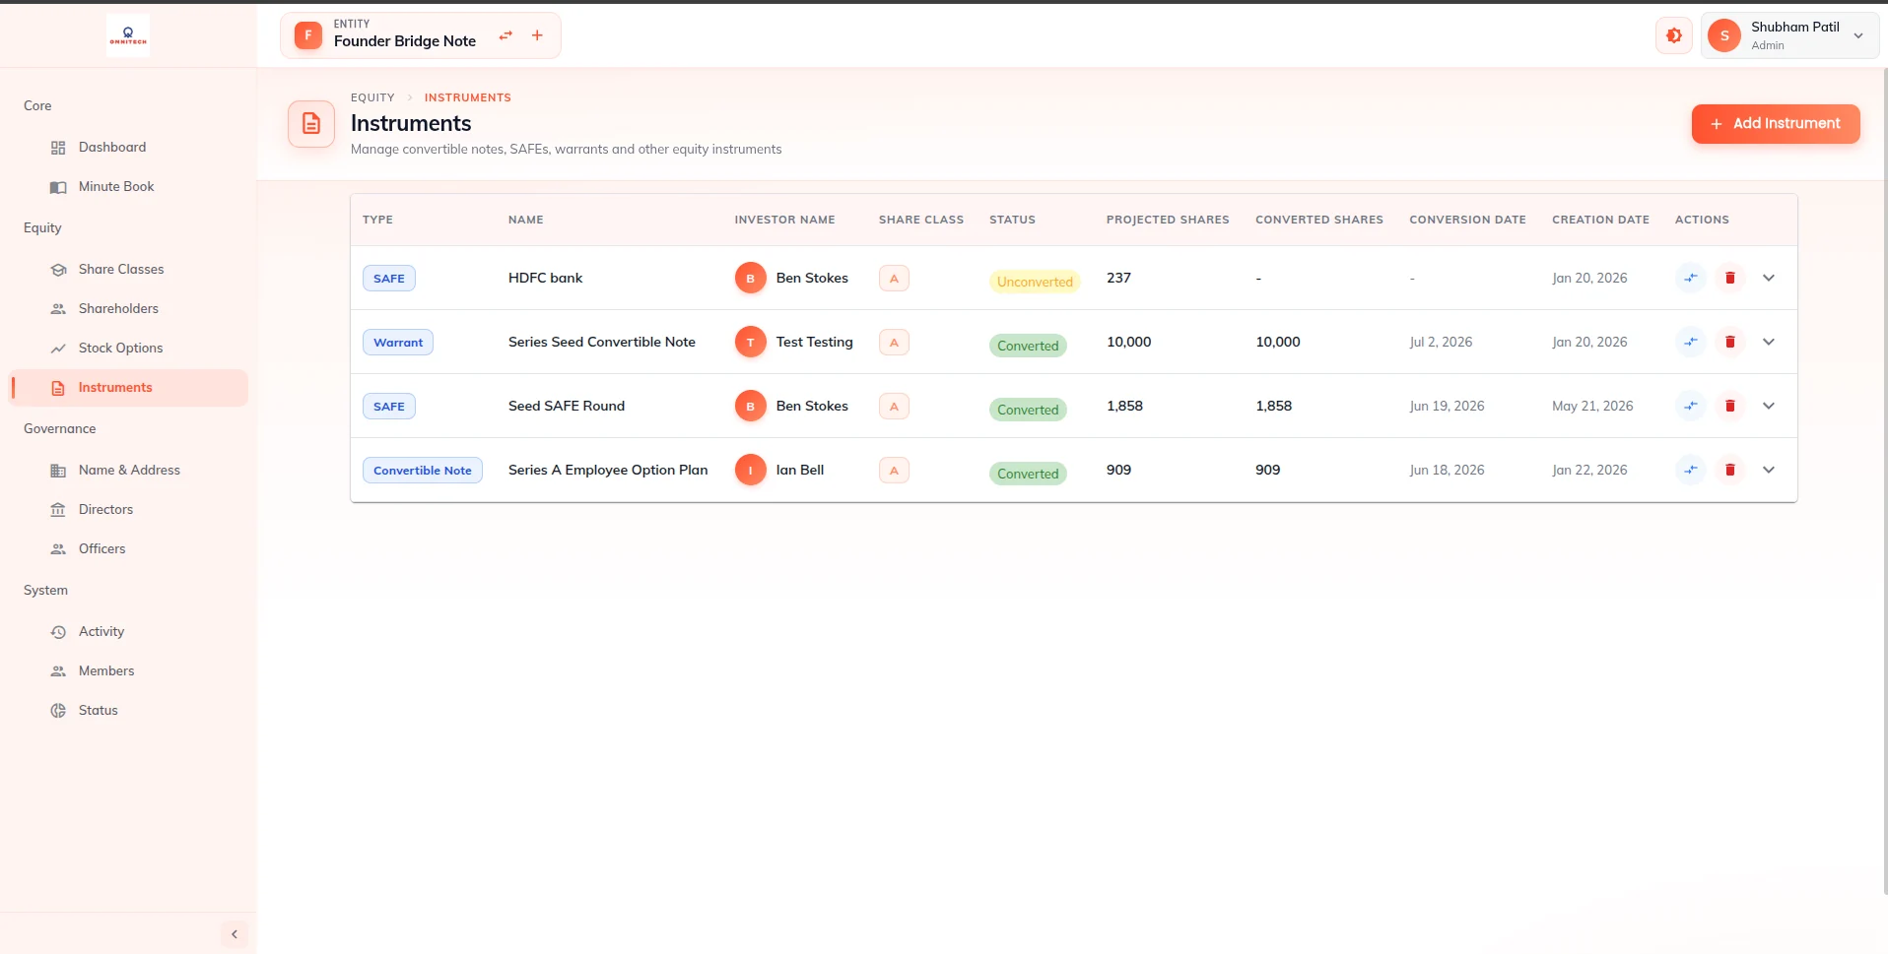The height and width of the screenshot is (954, 1888).
Task: Click HDFC bank name cell
Action: 545,278
